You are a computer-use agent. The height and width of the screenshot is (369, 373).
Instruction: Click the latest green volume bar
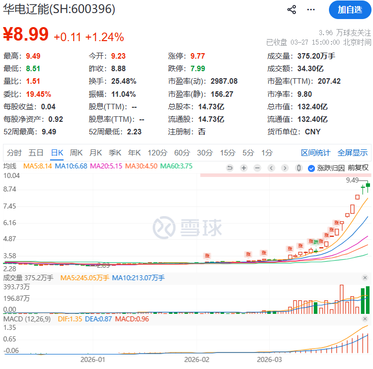click(x=368, y=300)
